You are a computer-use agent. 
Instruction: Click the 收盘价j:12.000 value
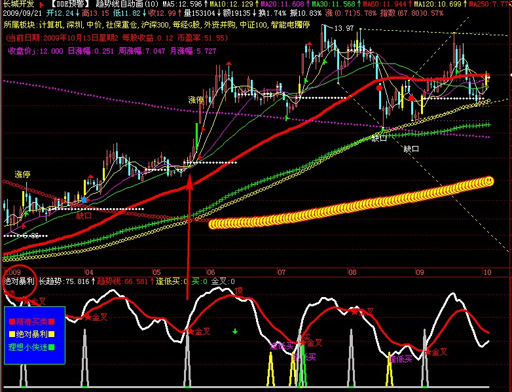35,51
